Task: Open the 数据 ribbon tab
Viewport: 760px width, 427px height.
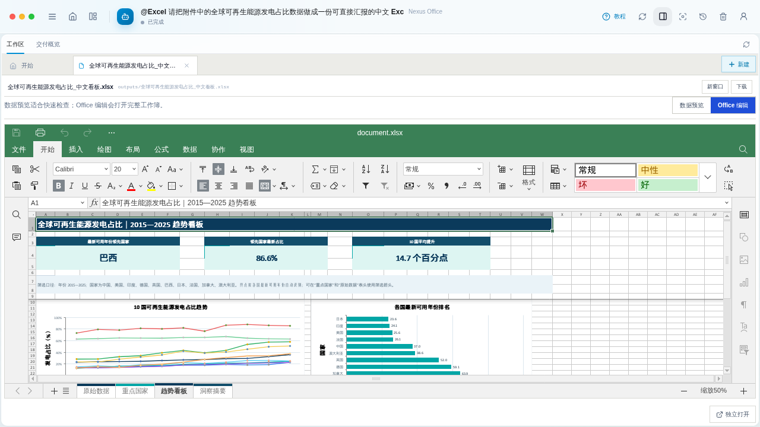Action: (190, 149)
